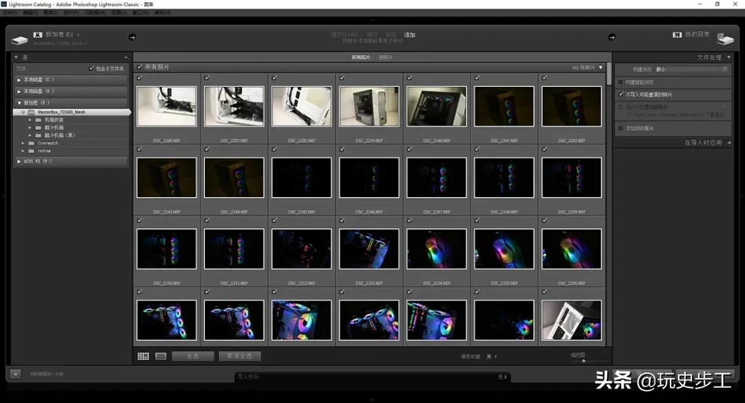Click the redraw folder icon
This screenshot has width=745, height=403.
(x=31, y=151)
